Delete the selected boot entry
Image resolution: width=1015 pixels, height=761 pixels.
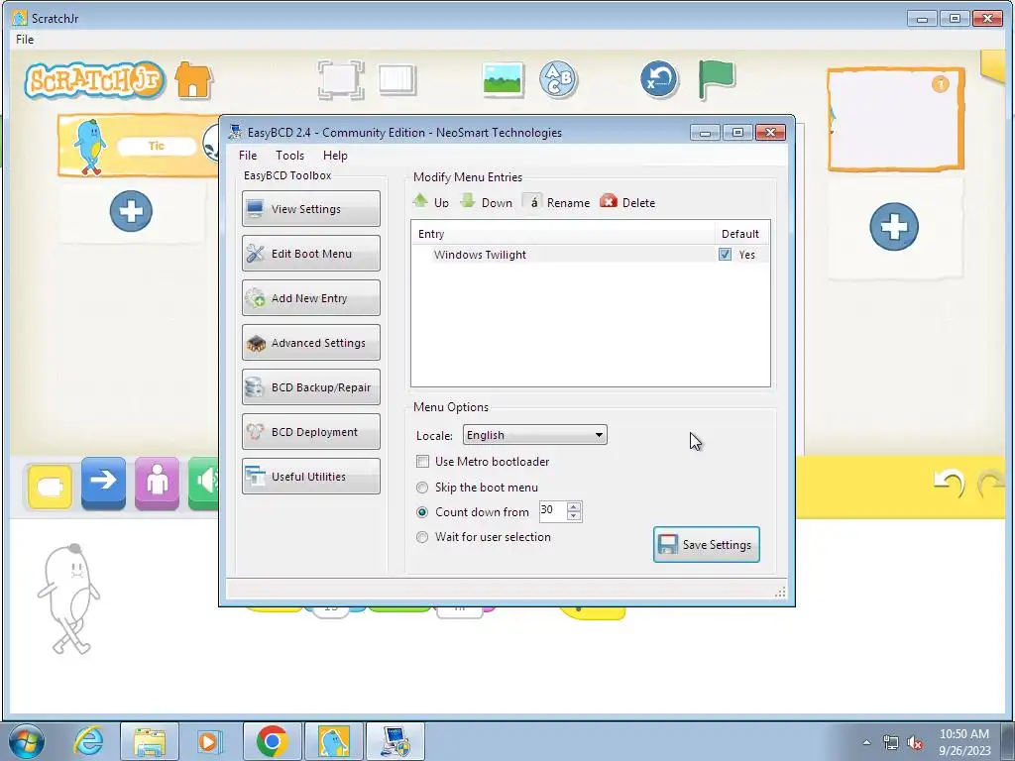point(627,202)
